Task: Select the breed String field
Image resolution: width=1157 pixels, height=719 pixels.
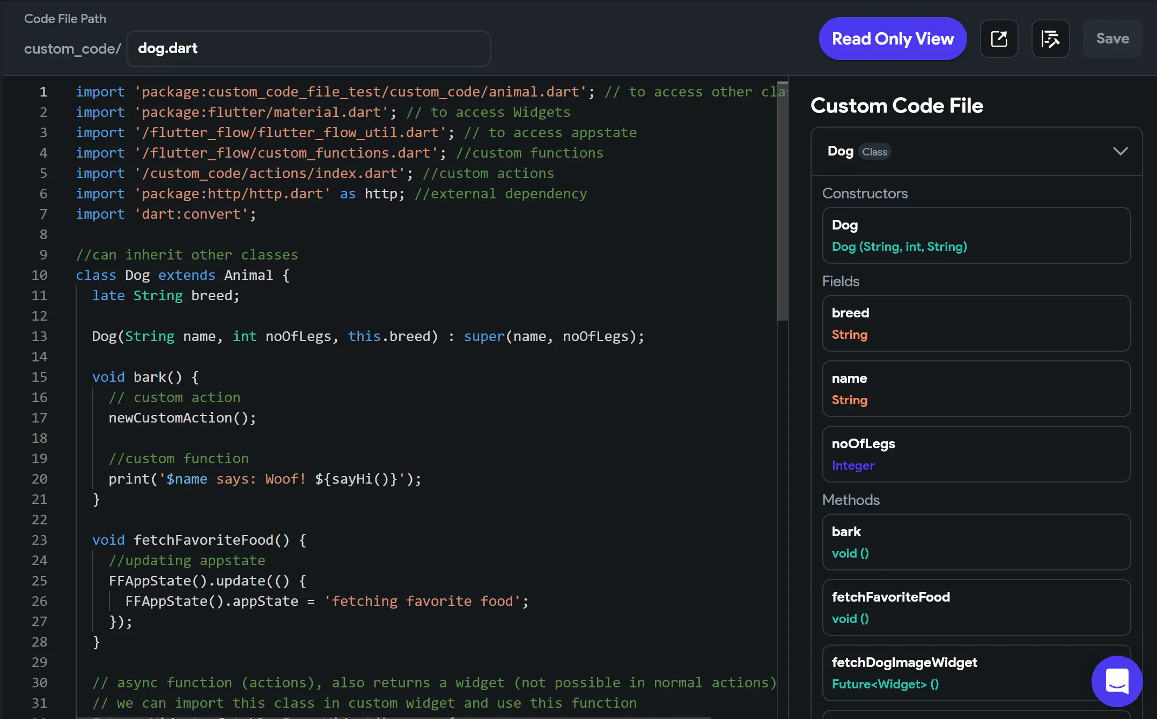Action: pyautogui.click(x=976, y=323)
